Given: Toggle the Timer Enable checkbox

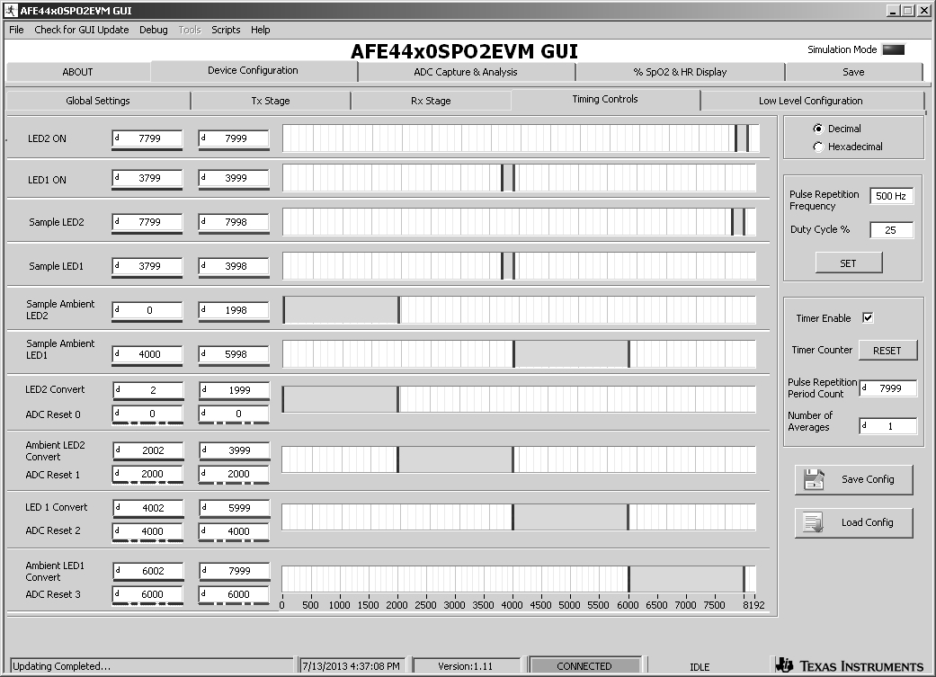Looking at the screenshot, I should 868,317.
